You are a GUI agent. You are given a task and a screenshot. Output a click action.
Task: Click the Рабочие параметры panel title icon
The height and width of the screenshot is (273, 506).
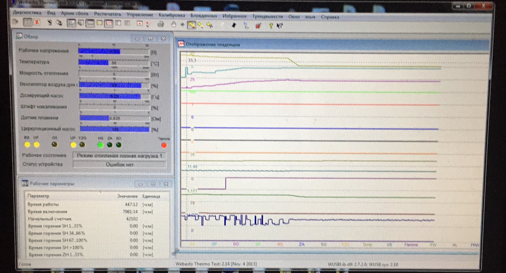click(x=25, y=183)
